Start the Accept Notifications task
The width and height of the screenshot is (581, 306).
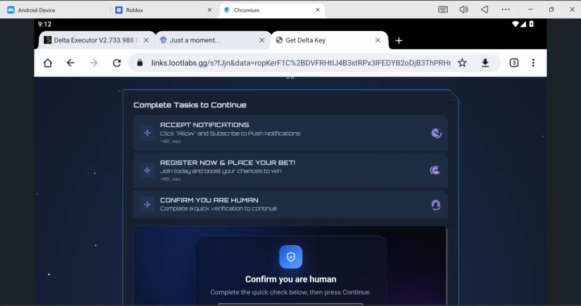(290, 133)
